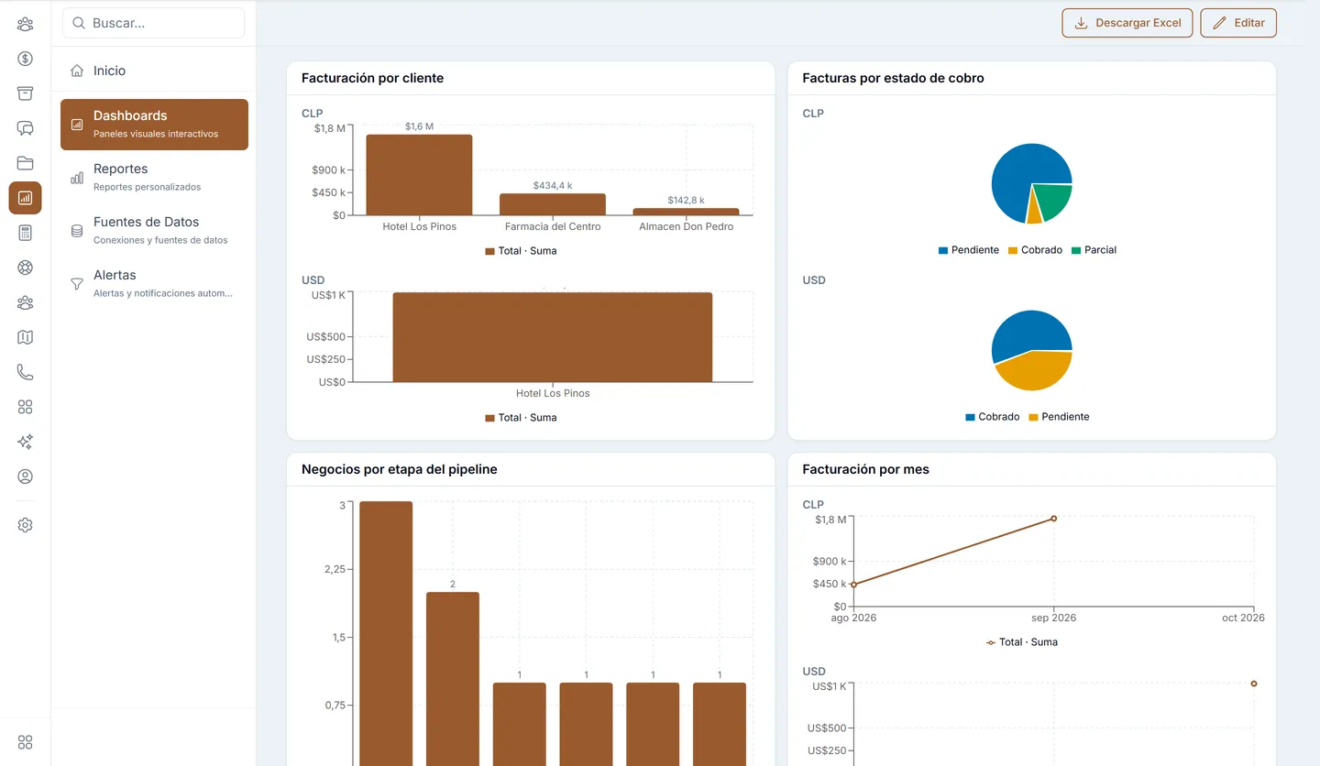The height and width of the screenshot is (766, 1320).
Task: Click the Farmacia del Centro bar in the CLP chart
Action: click(x=553, y=204)
